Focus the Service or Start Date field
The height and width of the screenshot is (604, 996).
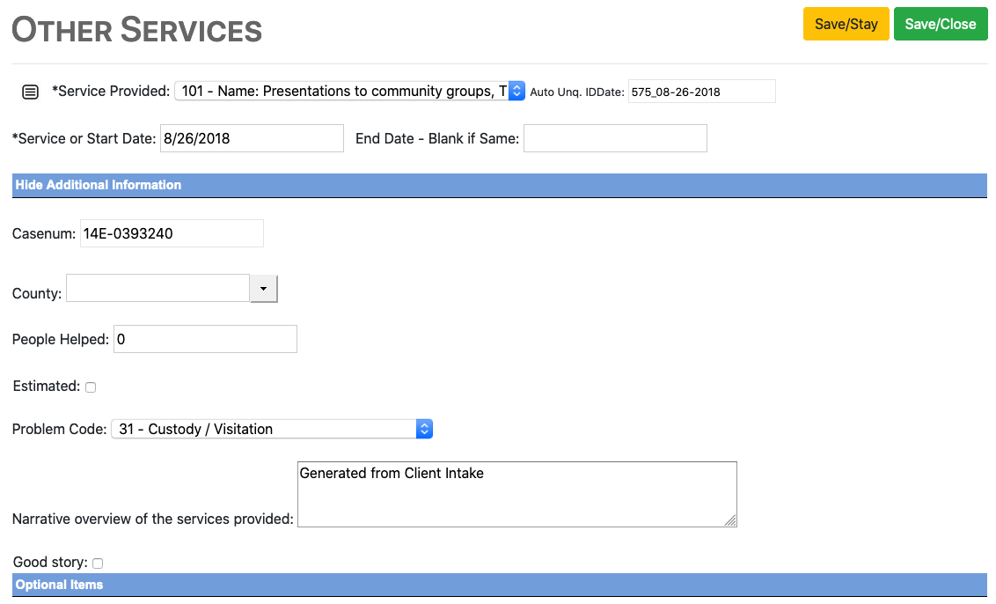(x=252, y=138)
